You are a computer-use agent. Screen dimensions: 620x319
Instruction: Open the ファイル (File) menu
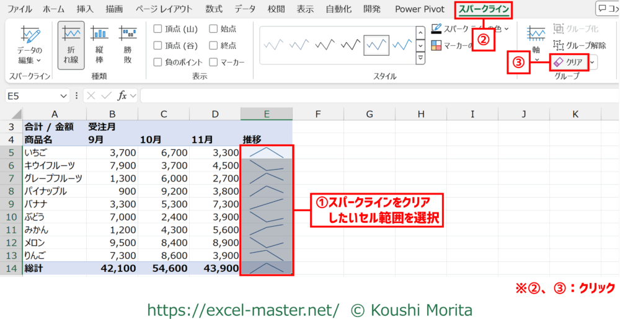pos(20,9)
